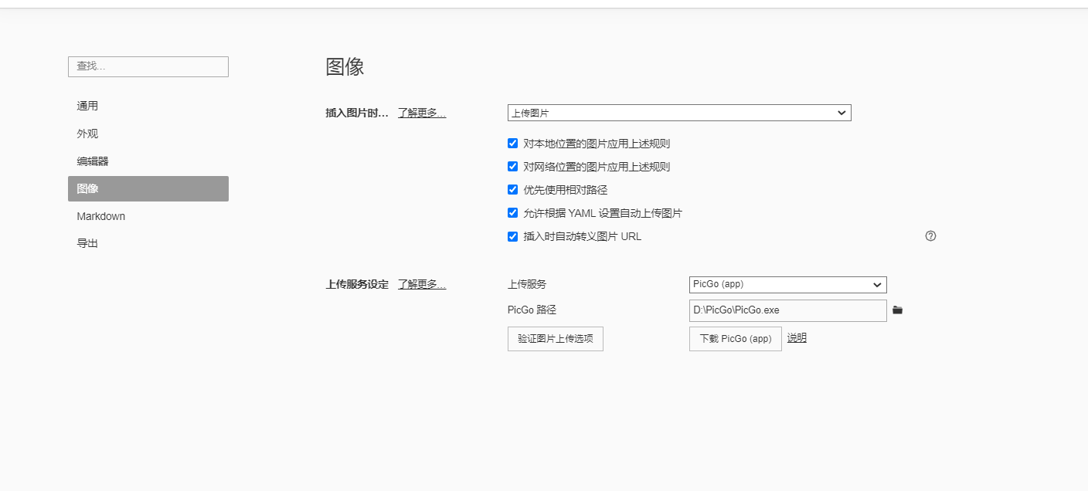
Task: Click the PicGo 路径 label text
Action: click(x=532, y=310)
